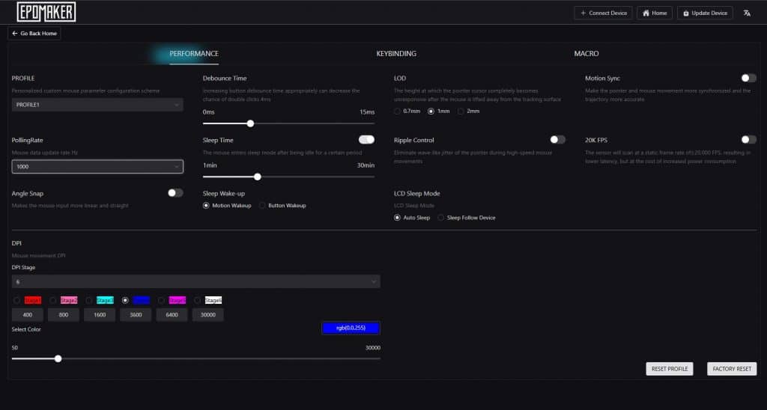This screenshot has height=410, width=767.
Task: Click the Stage6 30000 DPI value field
Action: click(208, 315)
